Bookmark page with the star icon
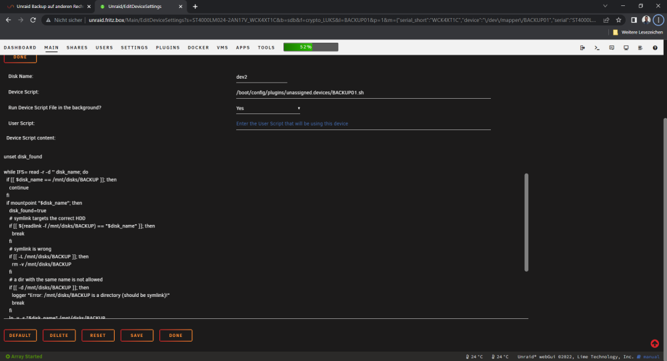 pos(618,20)
